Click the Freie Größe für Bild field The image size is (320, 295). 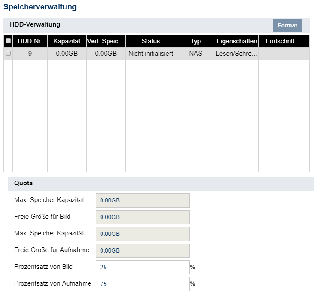tap(142, 217)
